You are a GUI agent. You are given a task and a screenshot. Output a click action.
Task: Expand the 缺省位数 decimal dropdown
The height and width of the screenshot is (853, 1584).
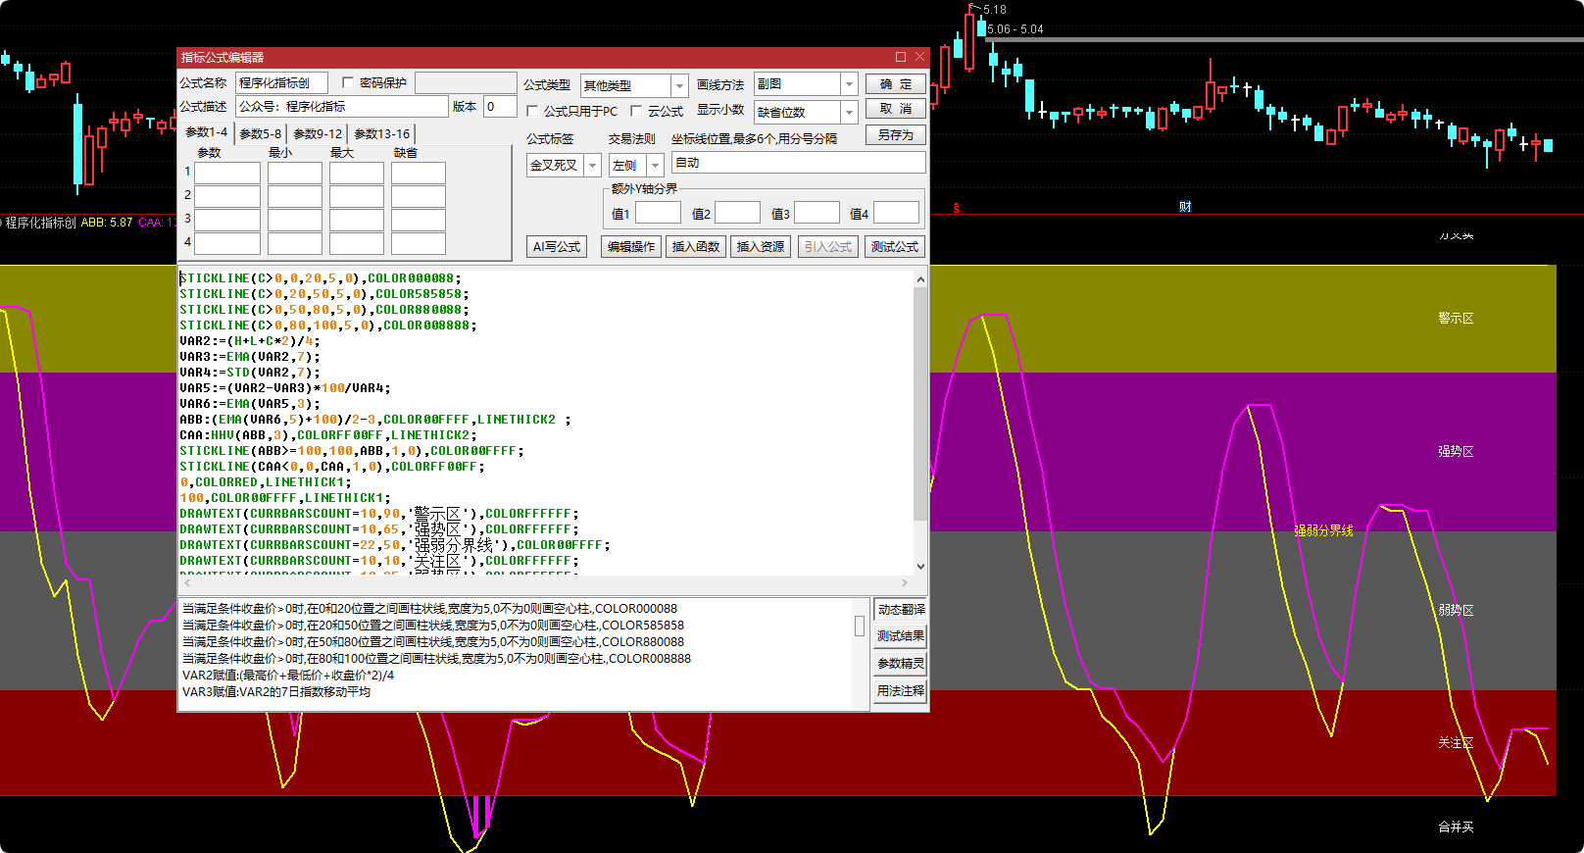tap(849, 112)
